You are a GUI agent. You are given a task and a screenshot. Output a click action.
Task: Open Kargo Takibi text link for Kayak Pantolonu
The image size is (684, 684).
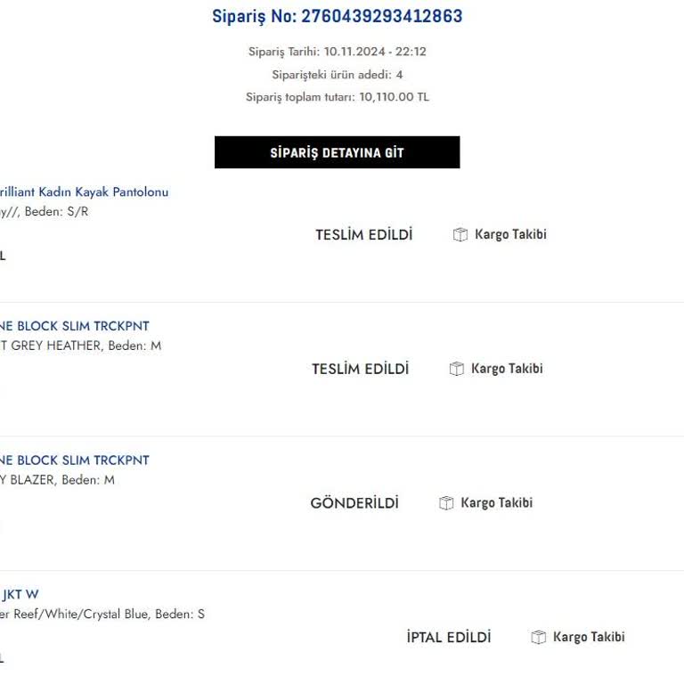510,235
